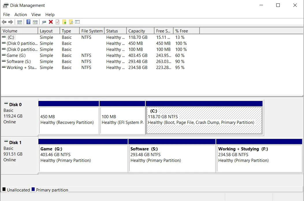304x201 pixels.
Task: Click the small disk icon beside Disk 0
Action: 6,103
